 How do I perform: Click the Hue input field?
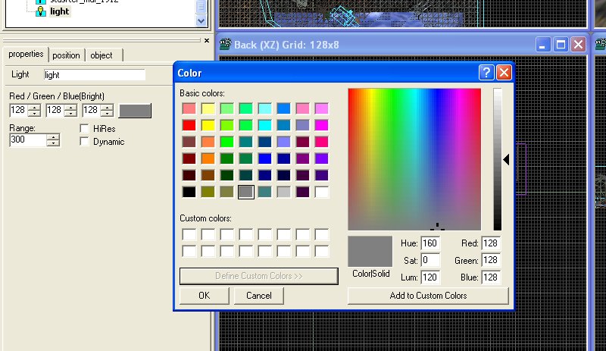pyautogui.click(x=430, y=243)
